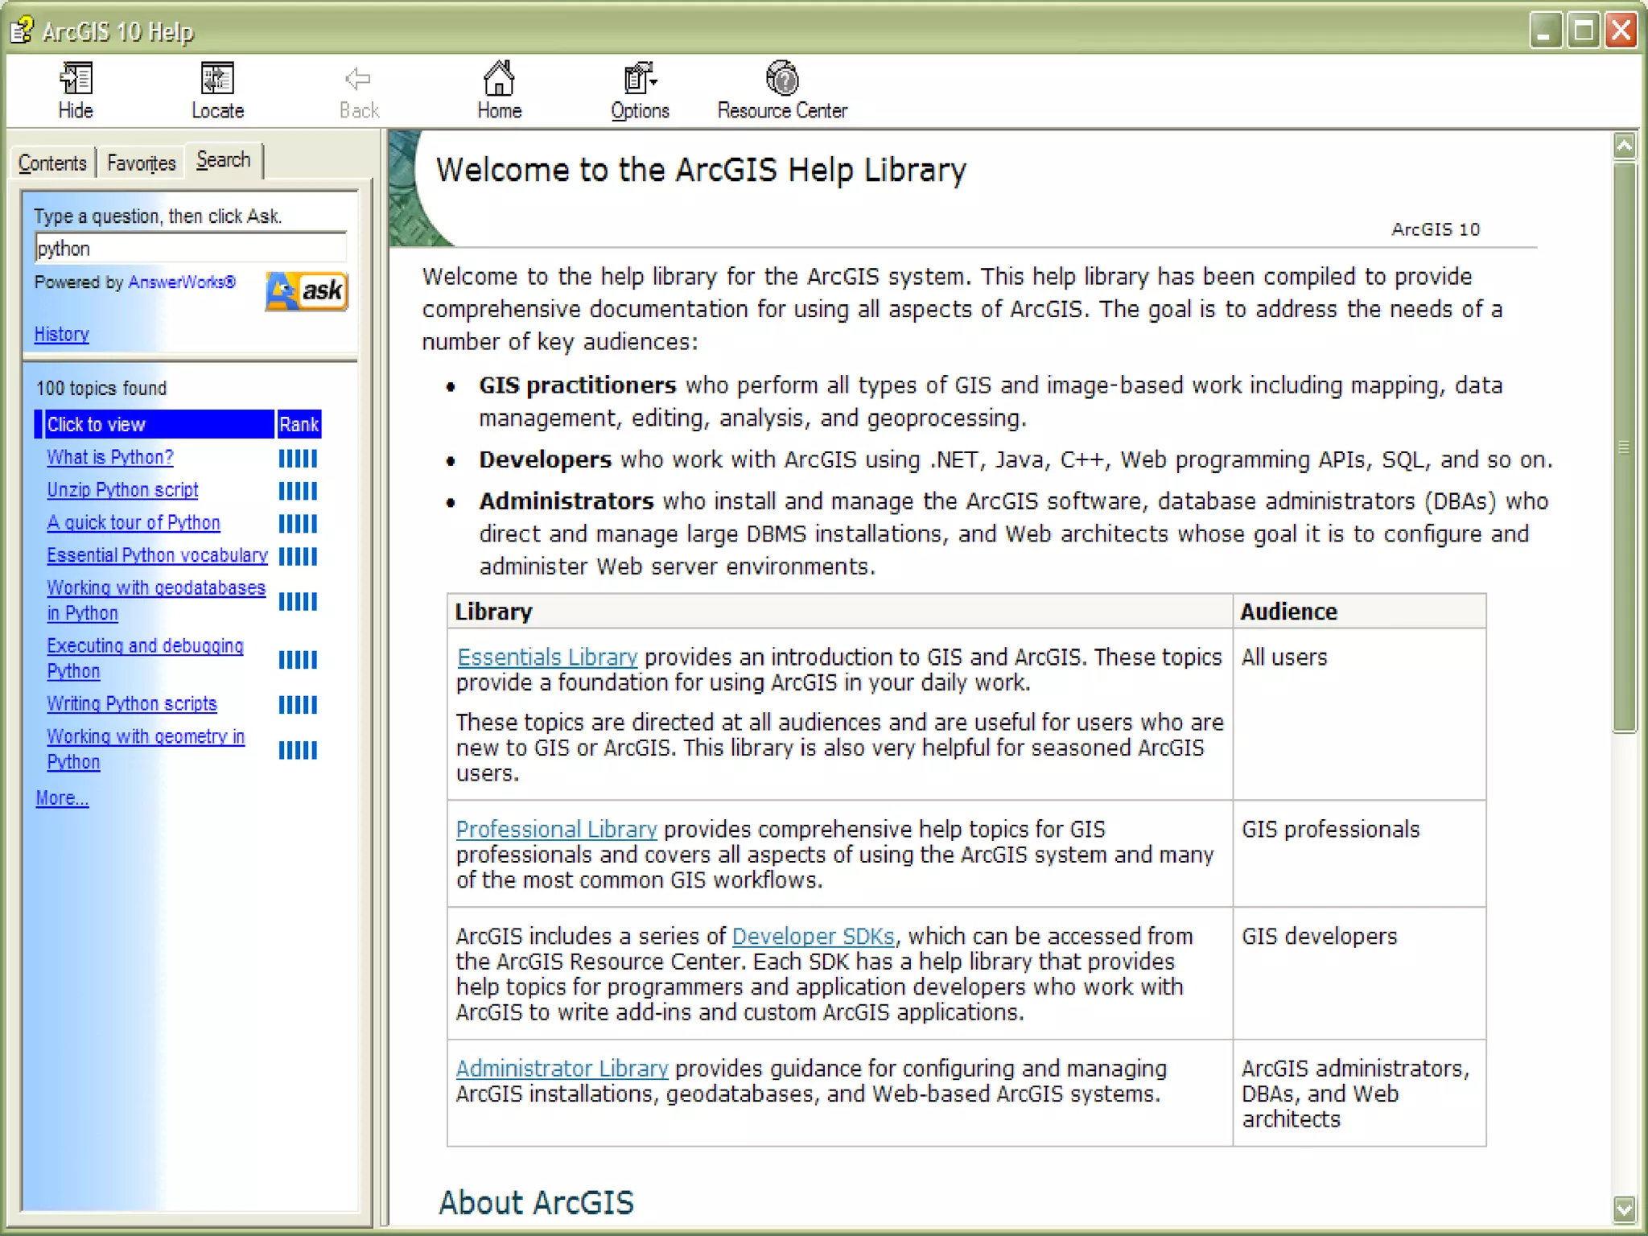Sort results by Rank column header
Screen dimensions: 1648x1236
[x=299, y=424]
